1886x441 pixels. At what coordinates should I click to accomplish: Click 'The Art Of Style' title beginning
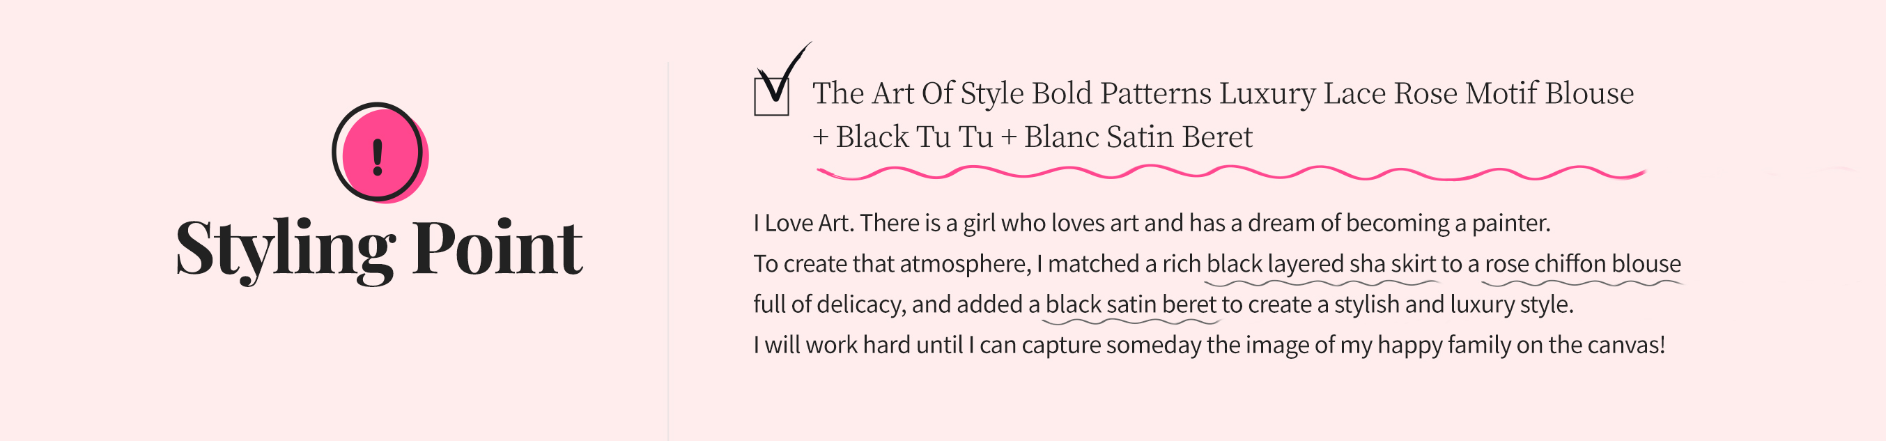(x=918, y=94)
